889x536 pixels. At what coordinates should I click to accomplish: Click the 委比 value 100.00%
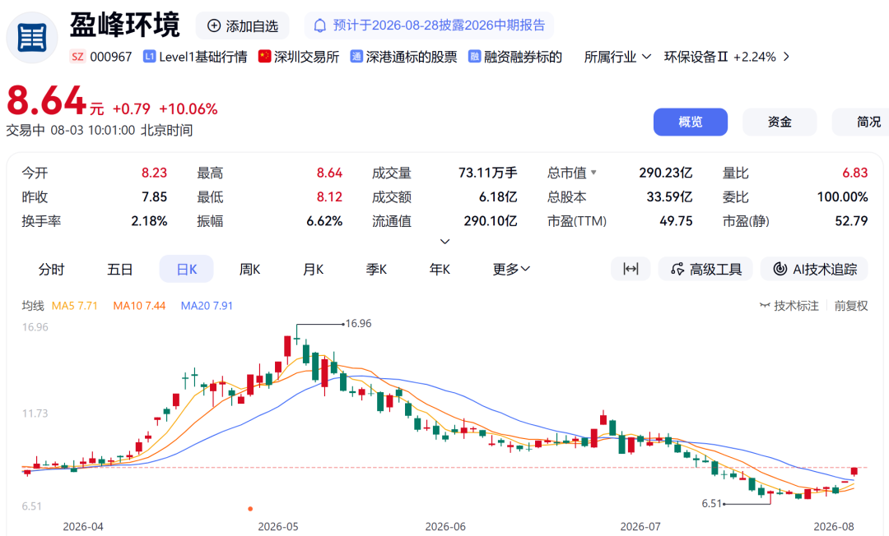tap(842, 197)
